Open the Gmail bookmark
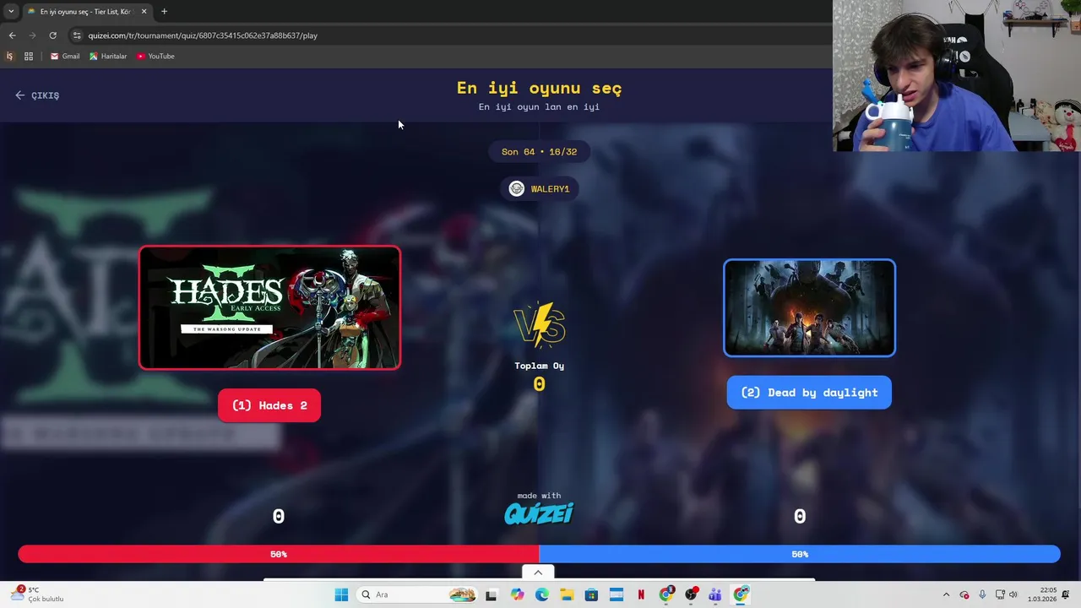Image resolution: width=1081 pixels, height=608 pixels. [65, 57]
